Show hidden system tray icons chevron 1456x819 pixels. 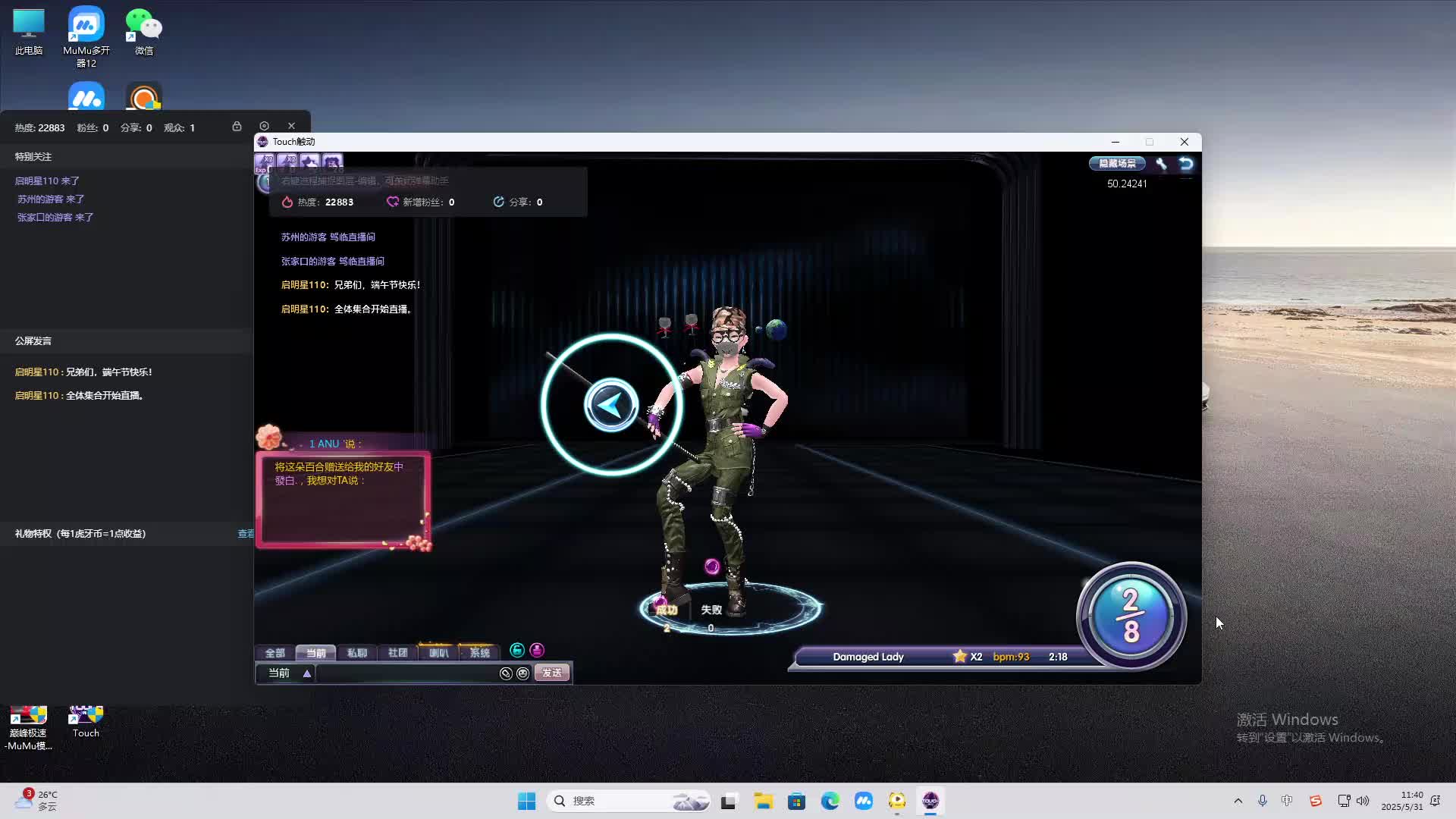coord(1238,801)
